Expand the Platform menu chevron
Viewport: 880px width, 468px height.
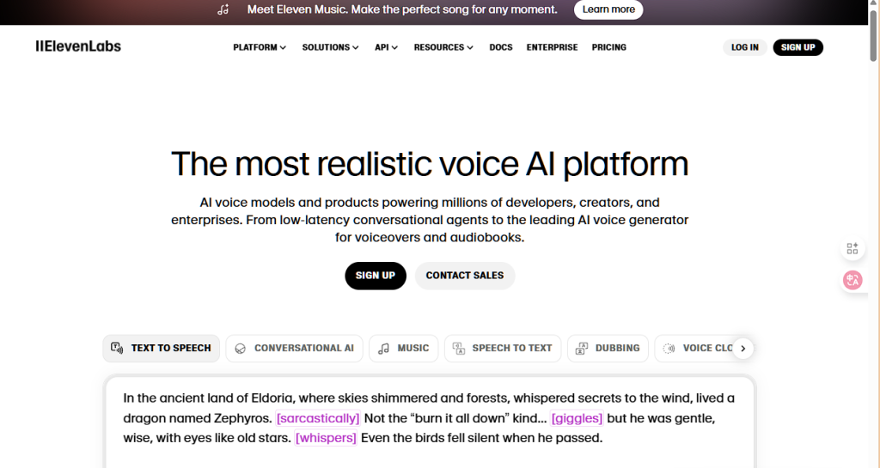point(283,47)
